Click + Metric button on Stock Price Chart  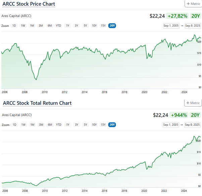[x=193, y=4]
